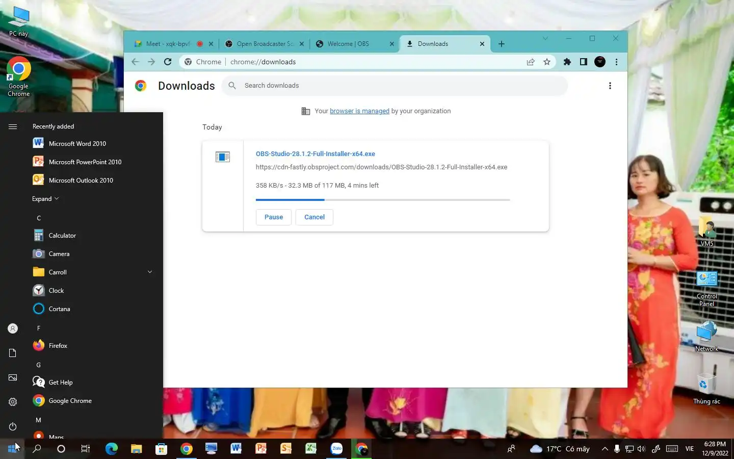Click the Start menu hamburger icon
The height and width of the screenshot is (459, 734).
point(13,126)
